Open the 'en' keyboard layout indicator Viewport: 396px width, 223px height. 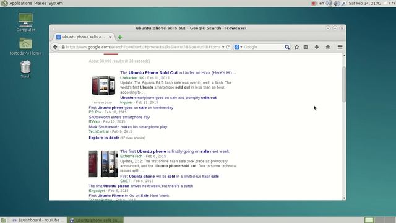click(322, 3)
